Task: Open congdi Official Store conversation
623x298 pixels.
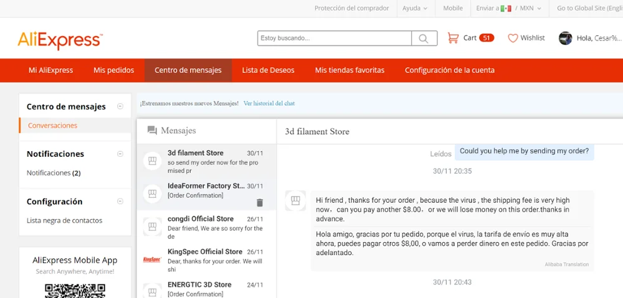Action: pyautogui.click(x=206, y=226)
